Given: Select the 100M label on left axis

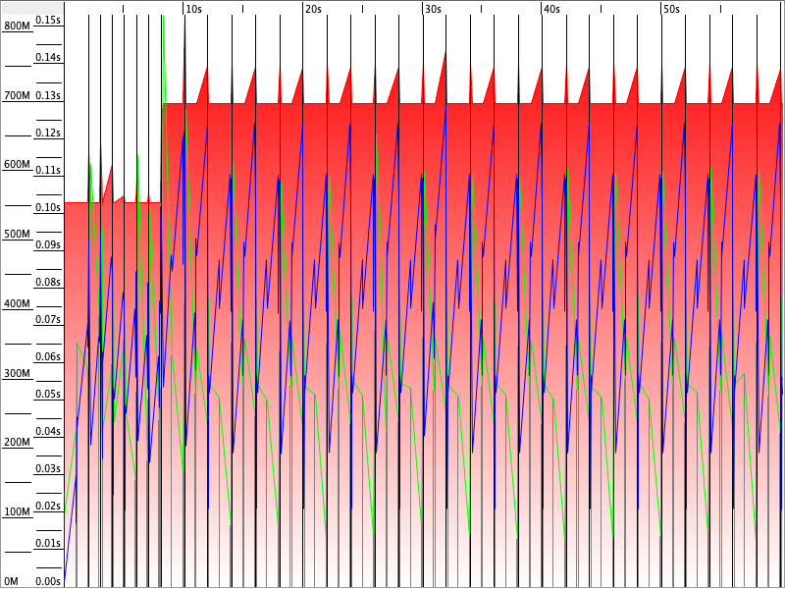Looking at the screenshot, I should [x=18, y=512].
